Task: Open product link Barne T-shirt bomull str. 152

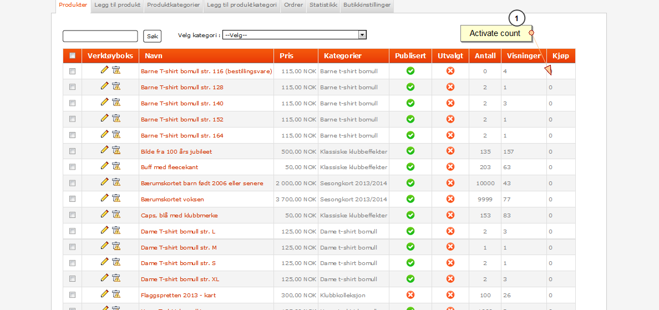Action: (182, 119)
